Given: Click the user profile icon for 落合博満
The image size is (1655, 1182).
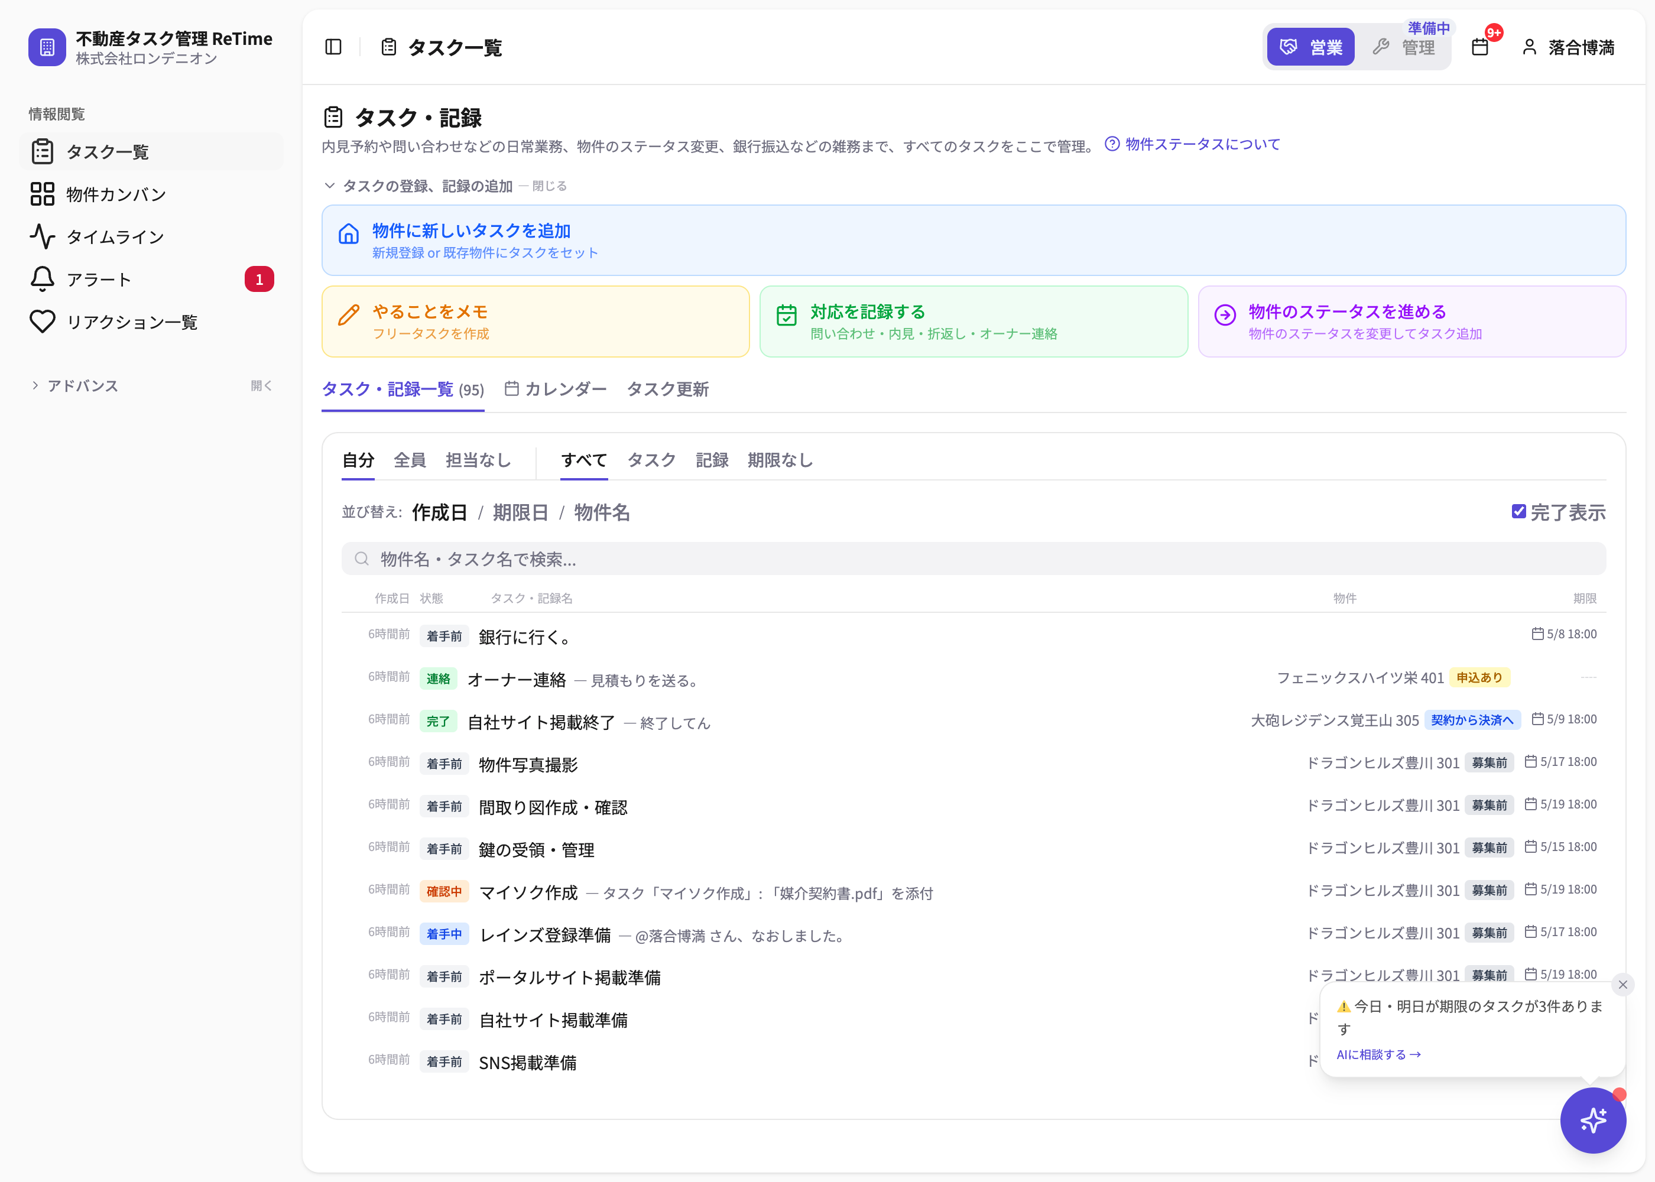Looking at the screenshot, I should [x=1529, y=47].
